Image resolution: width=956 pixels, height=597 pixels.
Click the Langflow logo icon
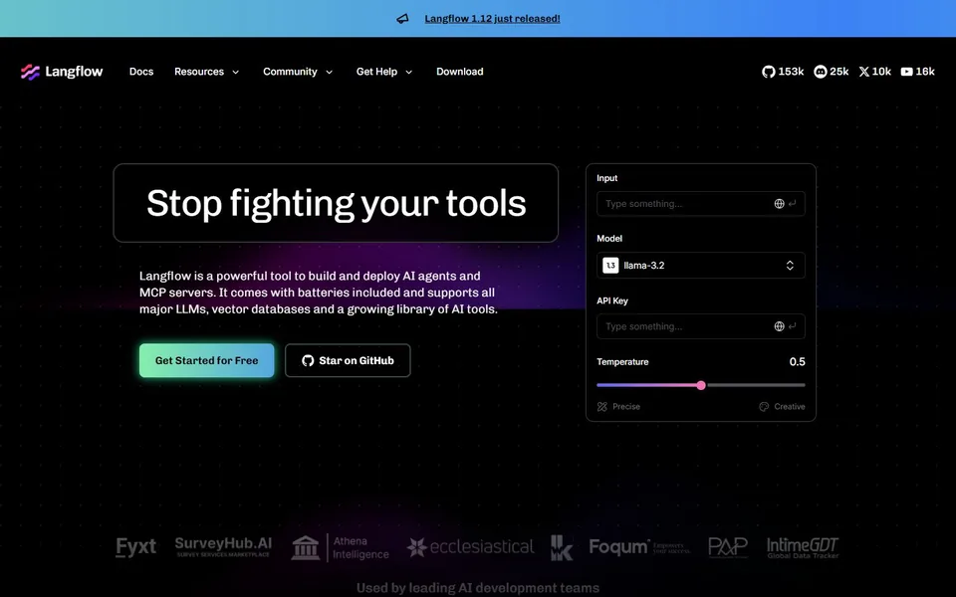tap(30, 72)
